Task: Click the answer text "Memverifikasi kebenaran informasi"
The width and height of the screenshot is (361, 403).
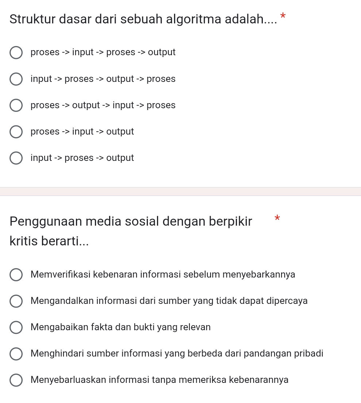Action: 163,275
